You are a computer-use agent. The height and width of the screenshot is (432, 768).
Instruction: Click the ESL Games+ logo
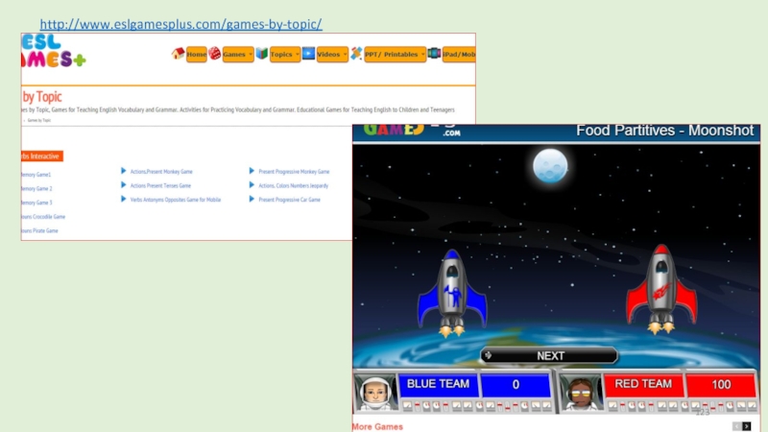(x=54, y=51)
